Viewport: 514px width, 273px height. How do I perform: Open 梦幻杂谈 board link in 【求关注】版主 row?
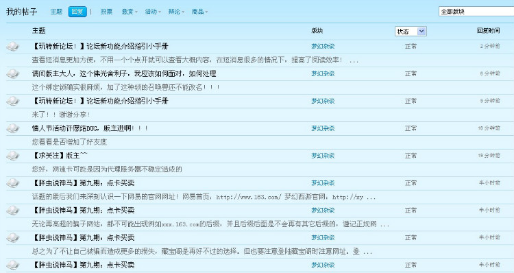click(x=323, y=156)
